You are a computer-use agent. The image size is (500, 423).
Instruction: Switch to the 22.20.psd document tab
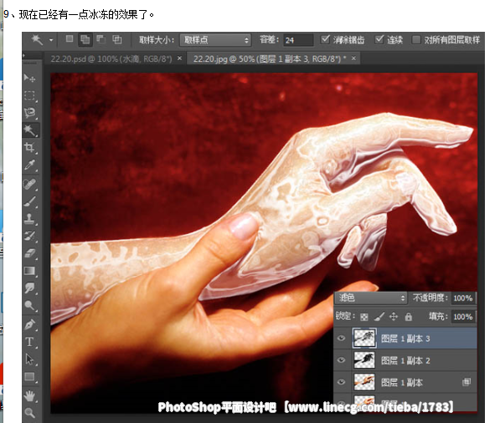[111, 59]
